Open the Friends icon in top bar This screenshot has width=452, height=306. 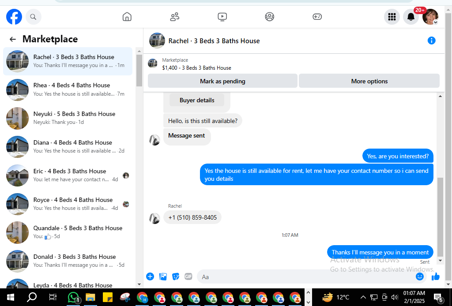pyautogui.click(x=174, y=17)
